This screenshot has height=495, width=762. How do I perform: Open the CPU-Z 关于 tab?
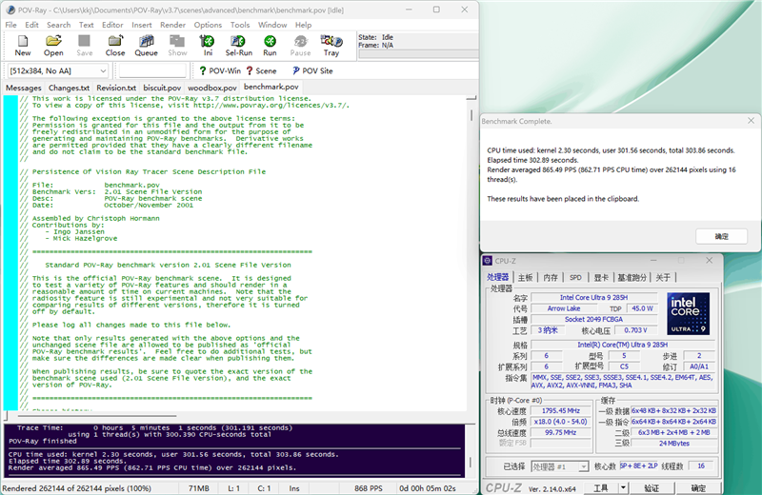[x=663, y=277]
